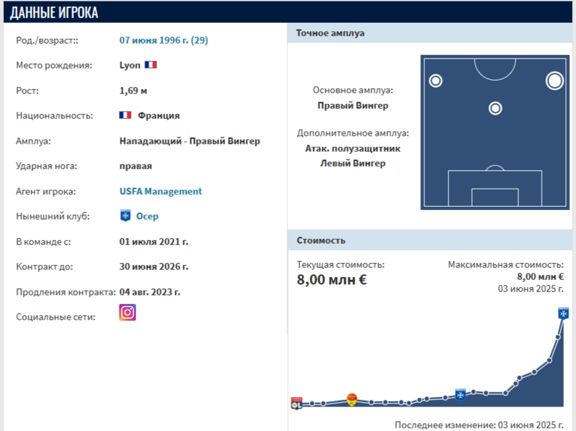Click the second-to-last market value data point
Image resolution: width=576 pixels, height=431 pixels.
[558, 337]
